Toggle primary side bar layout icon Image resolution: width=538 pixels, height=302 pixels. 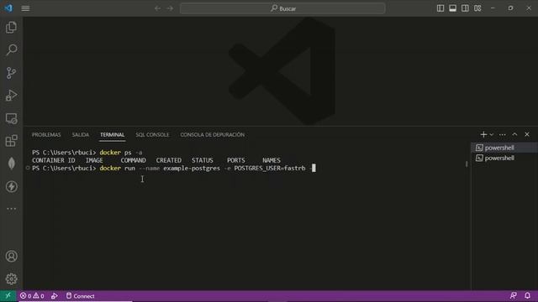(x=440, y=8)
